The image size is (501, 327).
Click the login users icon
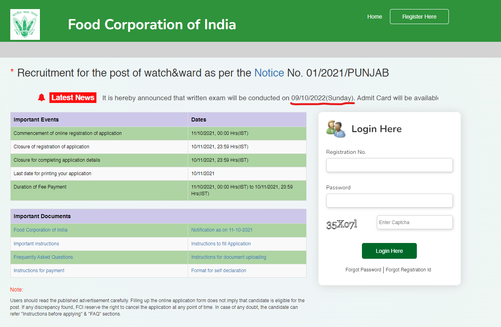tap(336, 129)
